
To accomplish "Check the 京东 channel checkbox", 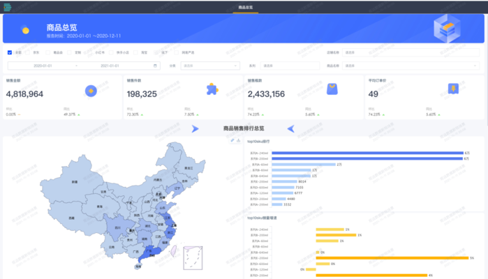I will (x=29, y=52).
